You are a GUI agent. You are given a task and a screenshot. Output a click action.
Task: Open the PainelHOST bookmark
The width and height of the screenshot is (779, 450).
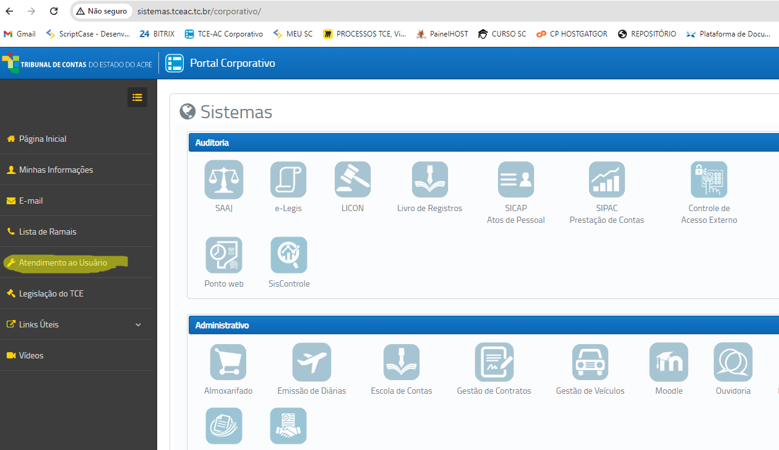click(x=442, y=34)
